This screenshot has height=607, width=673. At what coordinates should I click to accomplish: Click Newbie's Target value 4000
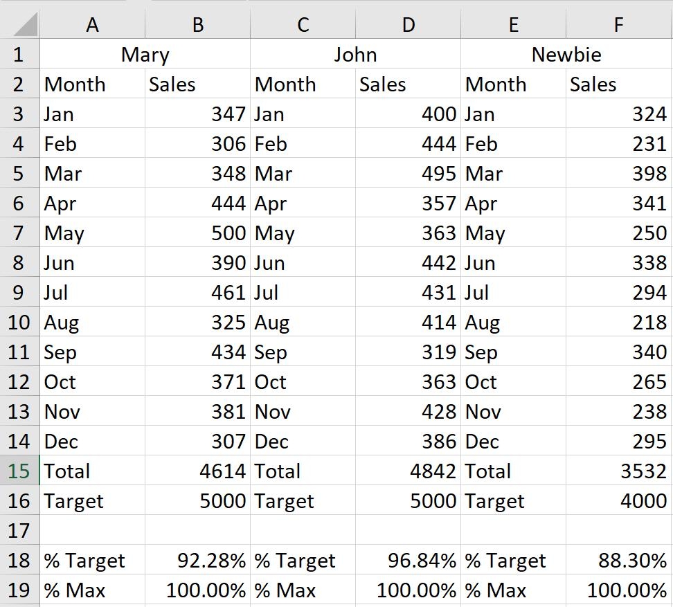618,501
